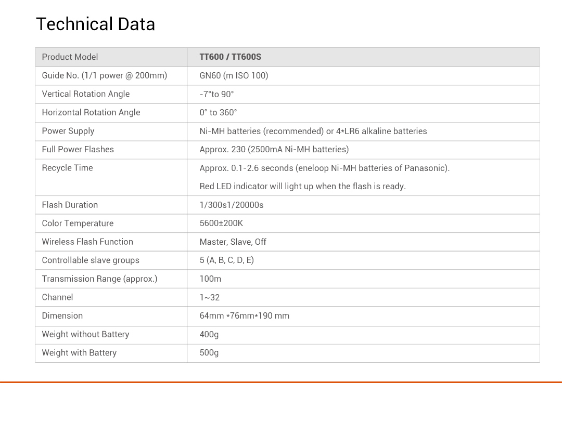Select the Product Model label cell
The height and width of the screenshot is (448, 562).
click(70, 57)
